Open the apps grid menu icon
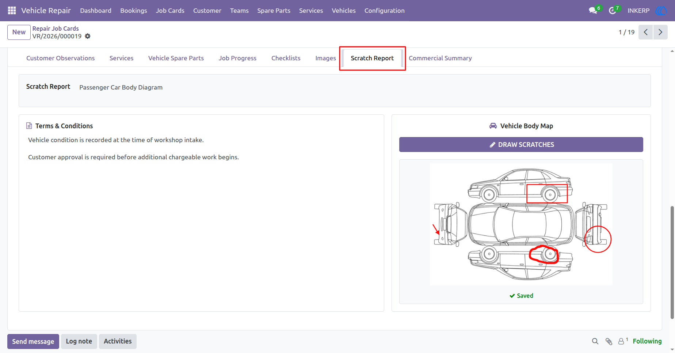The height and width of the screenshot is (353, 675). pyautogui.click(x=12, y=11)
